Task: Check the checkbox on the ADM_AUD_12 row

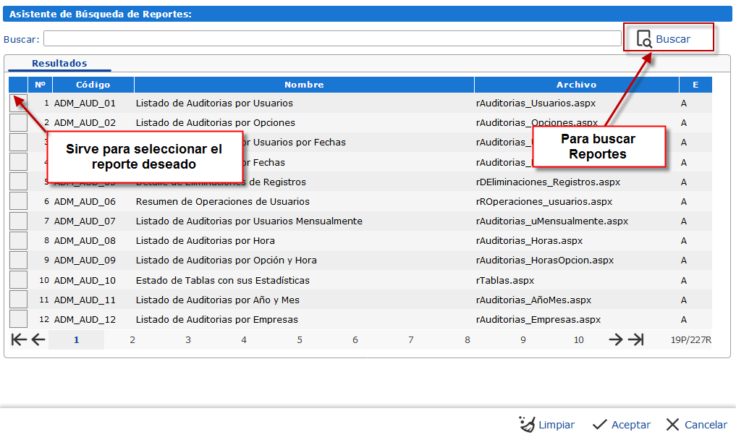Action: (17, 318)
